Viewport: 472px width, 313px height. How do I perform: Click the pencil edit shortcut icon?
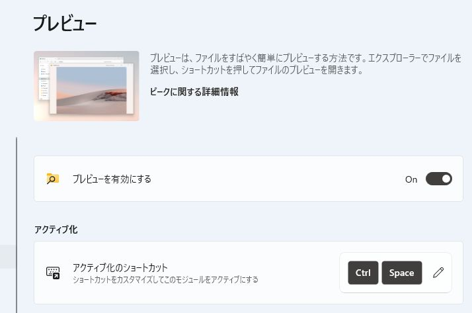tap(438, 273)
